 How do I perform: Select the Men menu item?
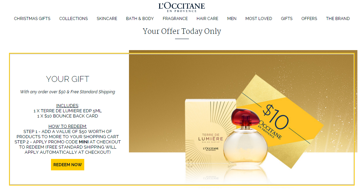[x=232, y=19]
